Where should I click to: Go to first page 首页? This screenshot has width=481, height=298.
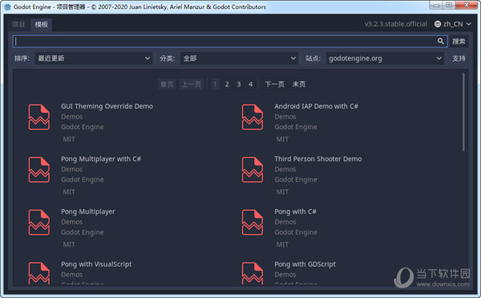click(x=167, y=84)
